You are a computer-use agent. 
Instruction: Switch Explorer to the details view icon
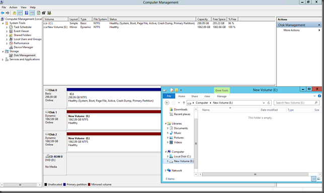313,179
